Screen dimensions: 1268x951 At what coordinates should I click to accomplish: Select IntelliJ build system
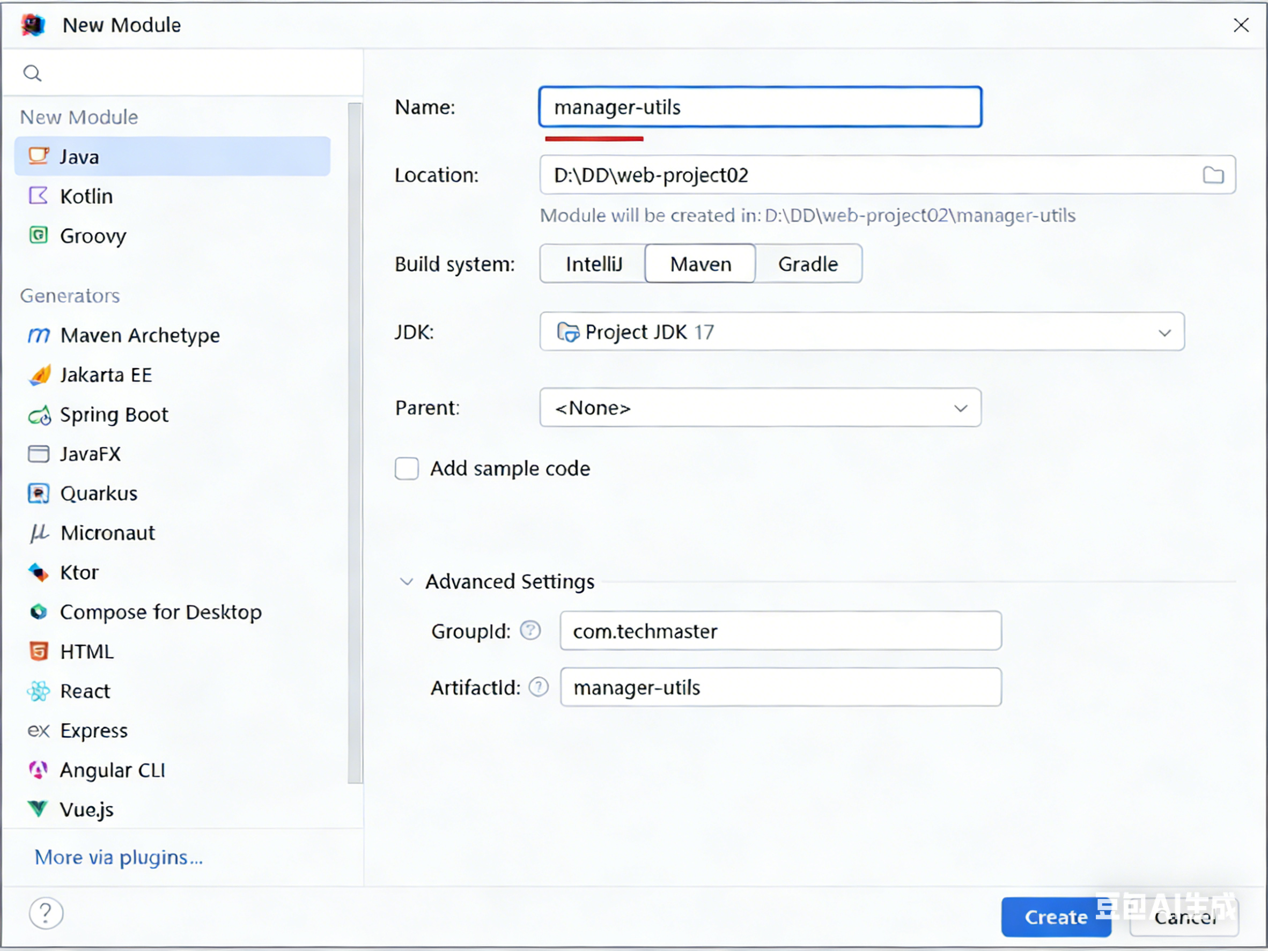click(x=593, y=264)
